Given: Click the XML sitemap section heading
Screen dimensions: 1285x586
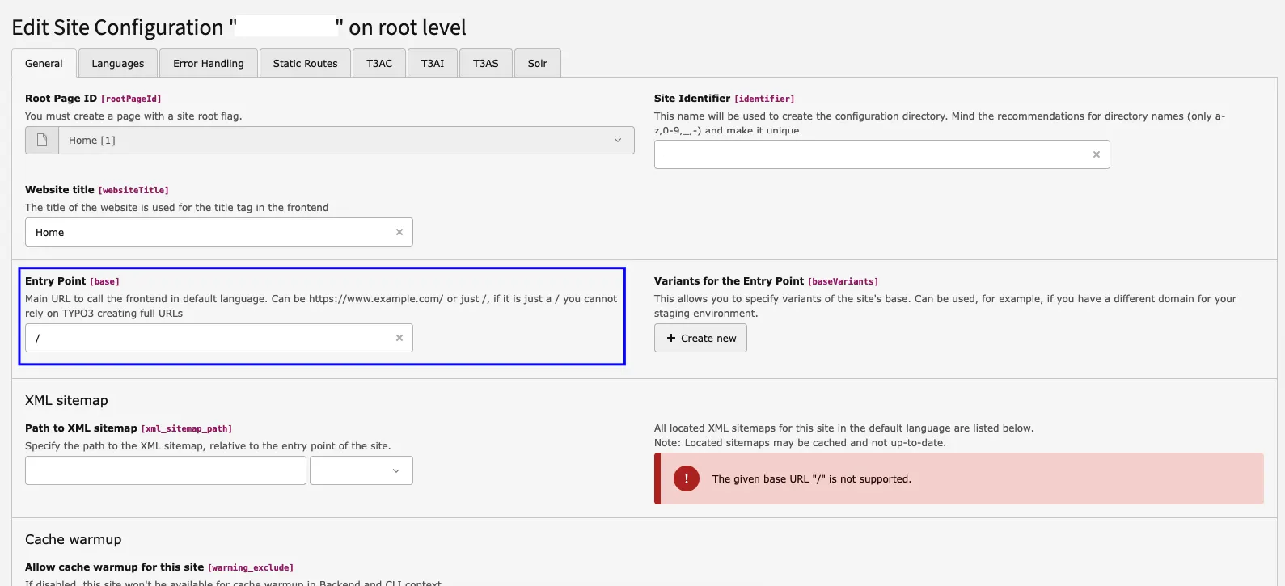Looking at the screenshot, I should coord(66,400).
